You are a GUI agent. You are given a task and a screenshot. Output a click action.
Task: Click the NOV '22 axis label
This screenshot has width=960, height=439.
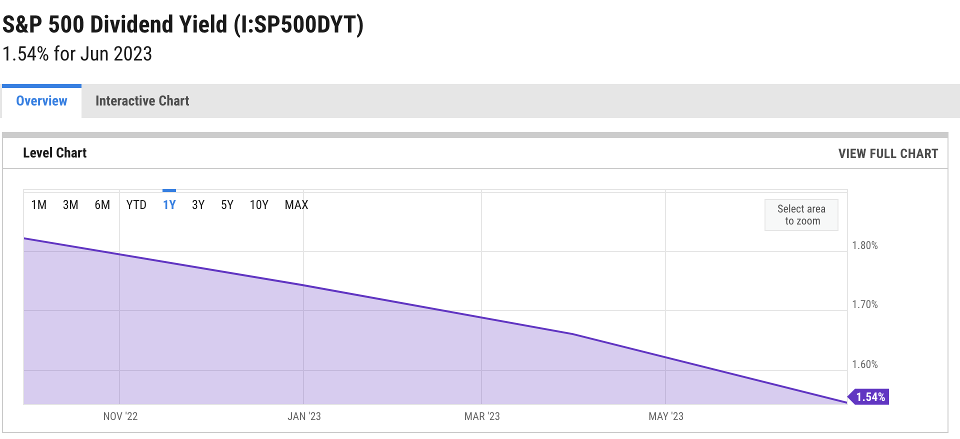[x=120, y=416]
